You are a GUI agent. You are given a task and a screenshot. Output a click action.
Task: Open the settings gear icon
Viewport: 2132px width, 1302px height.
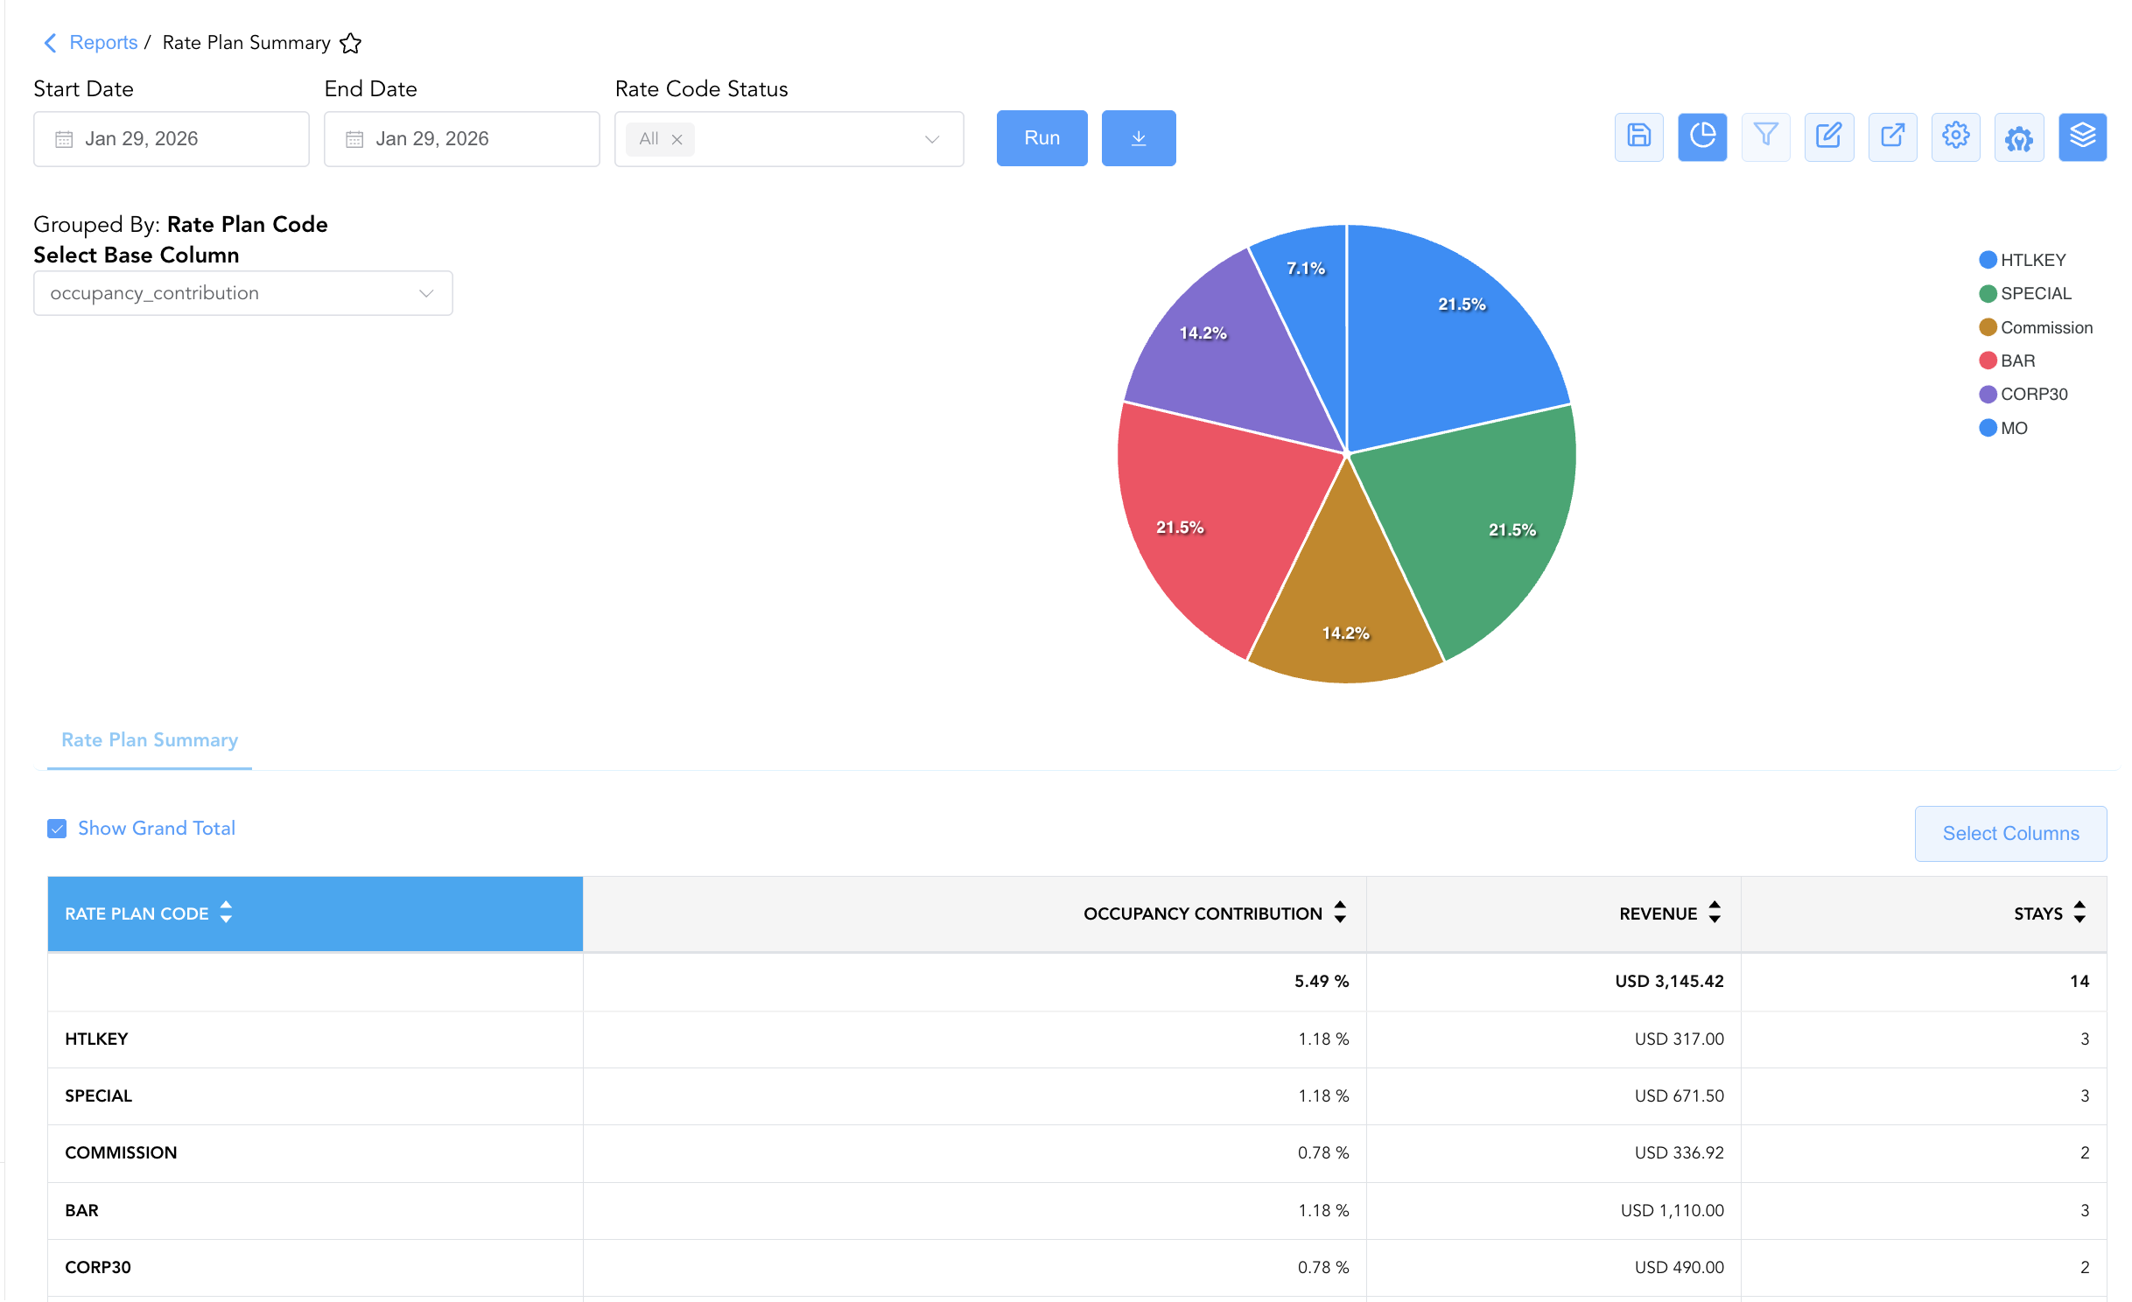pos(1955,137)
